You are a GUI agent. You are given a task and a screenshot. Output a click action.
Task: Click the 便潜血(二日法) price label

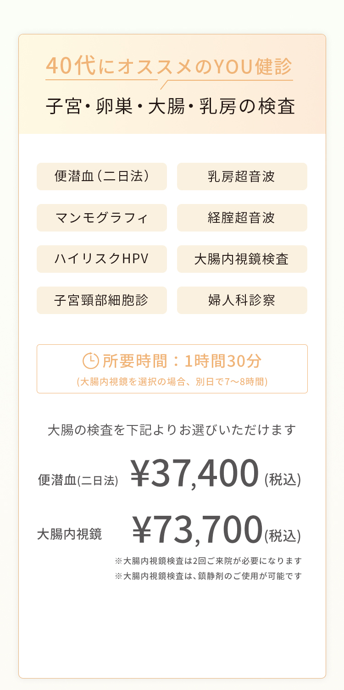pos(78,480)
